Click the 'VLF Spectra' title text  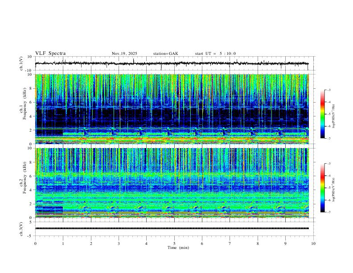(x=50, y=54)
